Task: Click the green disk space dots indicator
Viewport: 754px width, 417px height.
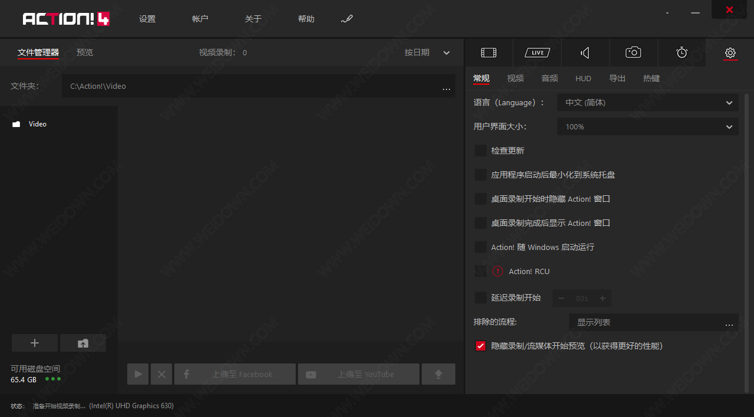Action: pyautogui.click(x=53, y=379)
